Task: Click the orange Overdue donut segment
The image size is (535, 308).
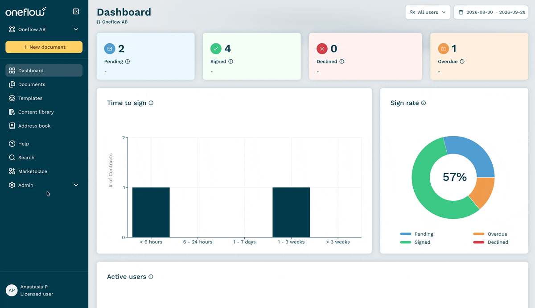Action: (484, 191)
